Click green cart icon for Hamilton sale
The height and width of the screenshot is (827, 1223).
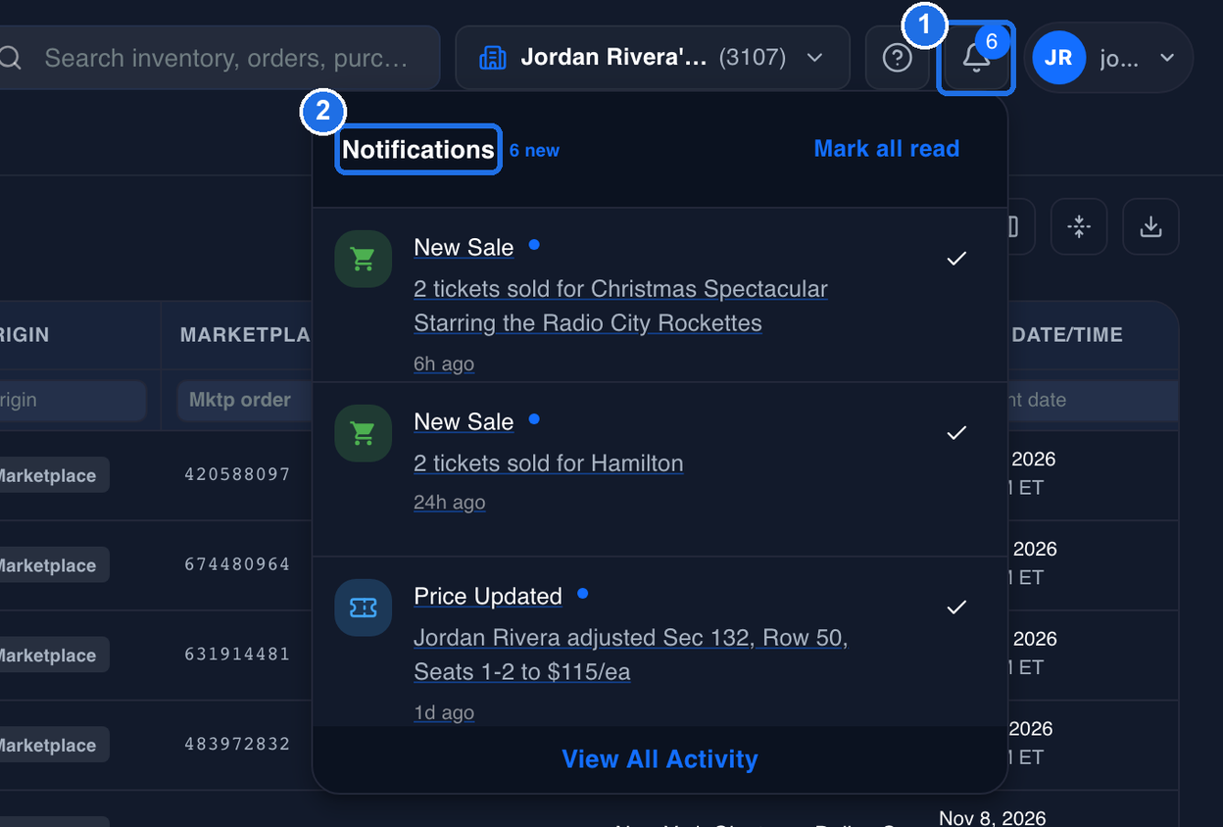(363, 433)
